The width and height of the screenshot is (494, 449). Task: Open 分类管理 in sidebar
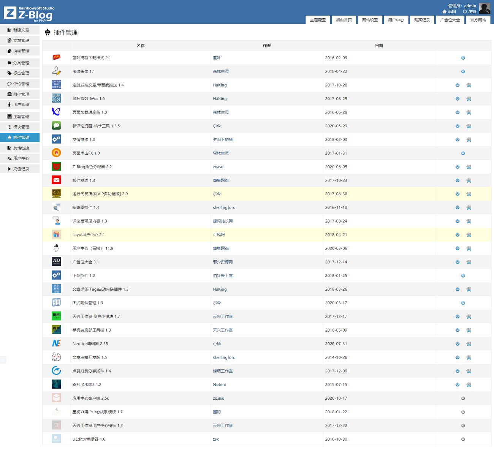pyautogui.click(x=20, y=63)
